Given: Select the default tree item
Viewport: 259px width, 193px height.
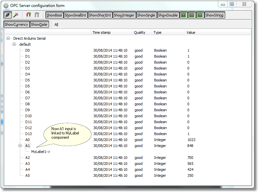Looking at the screenshot, I should tap(25, 44).
